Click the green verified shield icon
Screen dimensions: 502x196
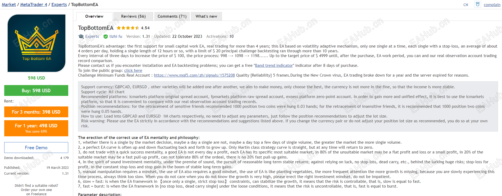click(106, 36)
